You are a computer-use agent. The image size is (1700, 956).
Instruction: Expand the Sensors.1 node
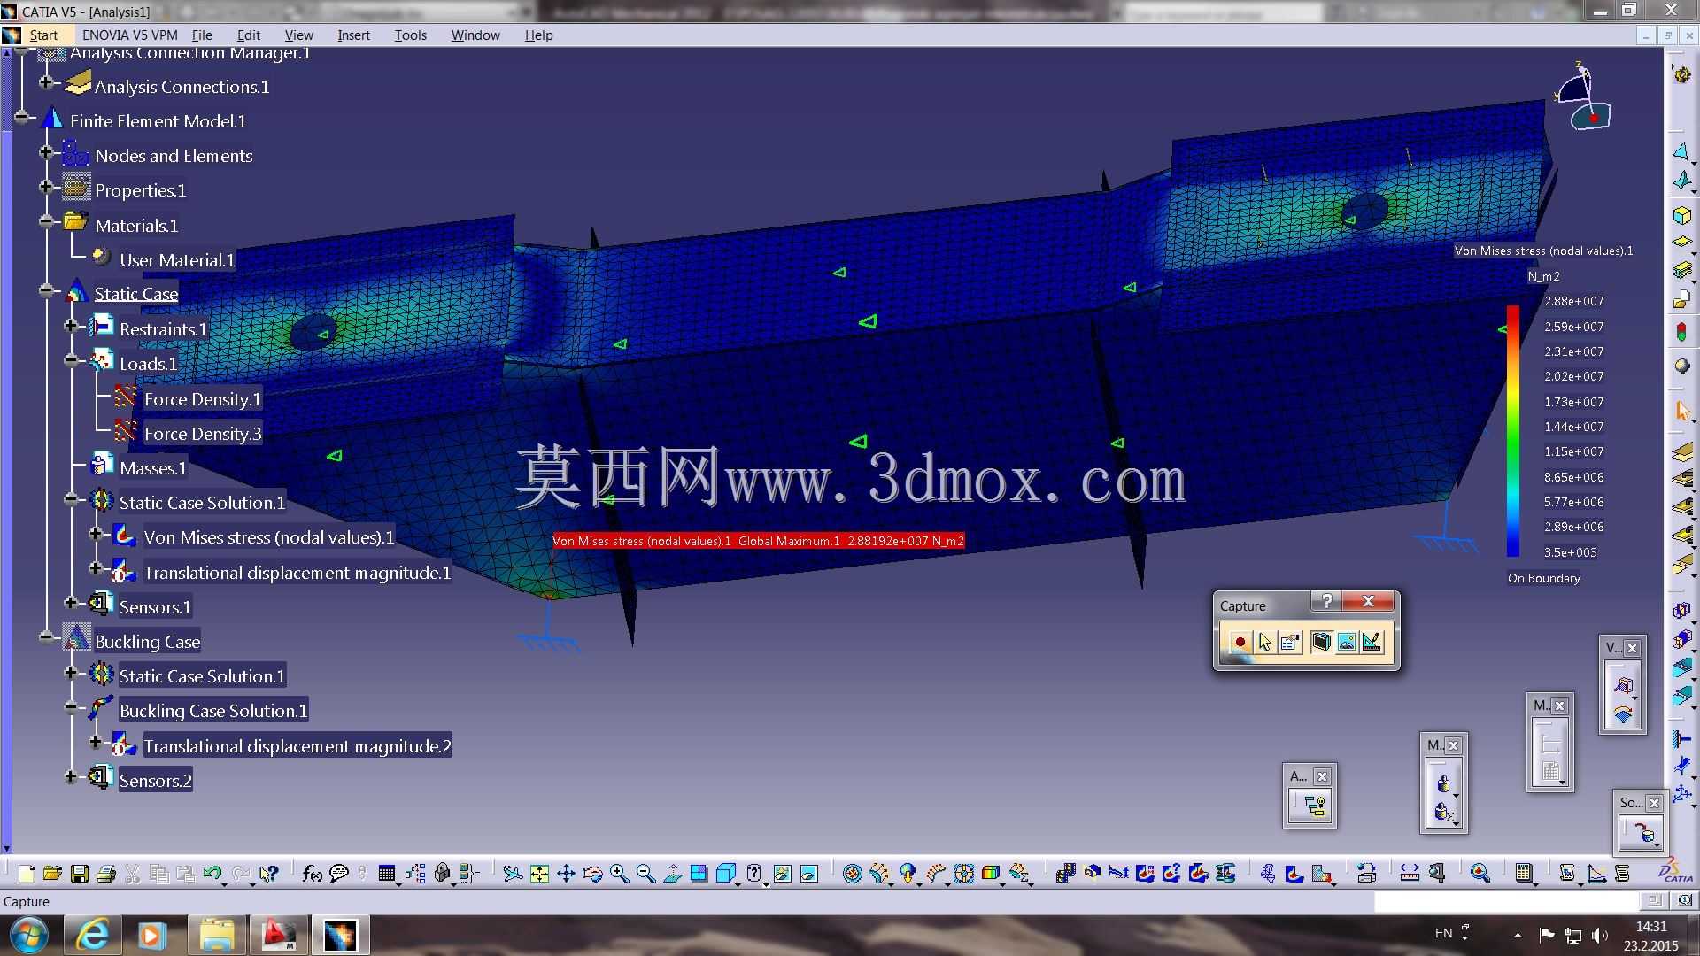click(71, 603)
